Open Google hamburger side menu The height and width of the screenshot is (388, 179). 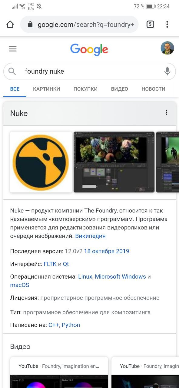[x=13, y=49]
